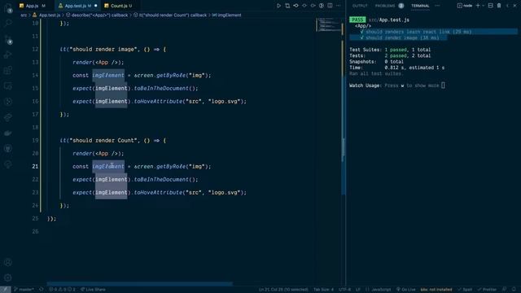Click master branch in status bar
Image resolution: width=521 pixels, height=293 pixels.
[24, 290]
